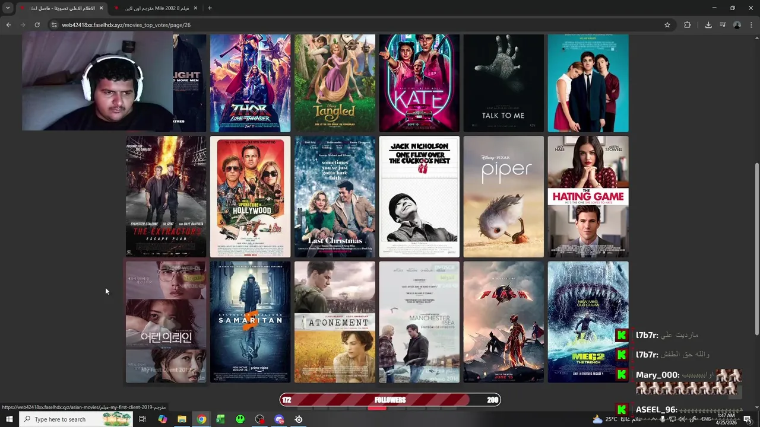The height and width of the screenshot is (427, 760).
Task: Open the clock showing 1:47 AM
Action: pos(726,419)
